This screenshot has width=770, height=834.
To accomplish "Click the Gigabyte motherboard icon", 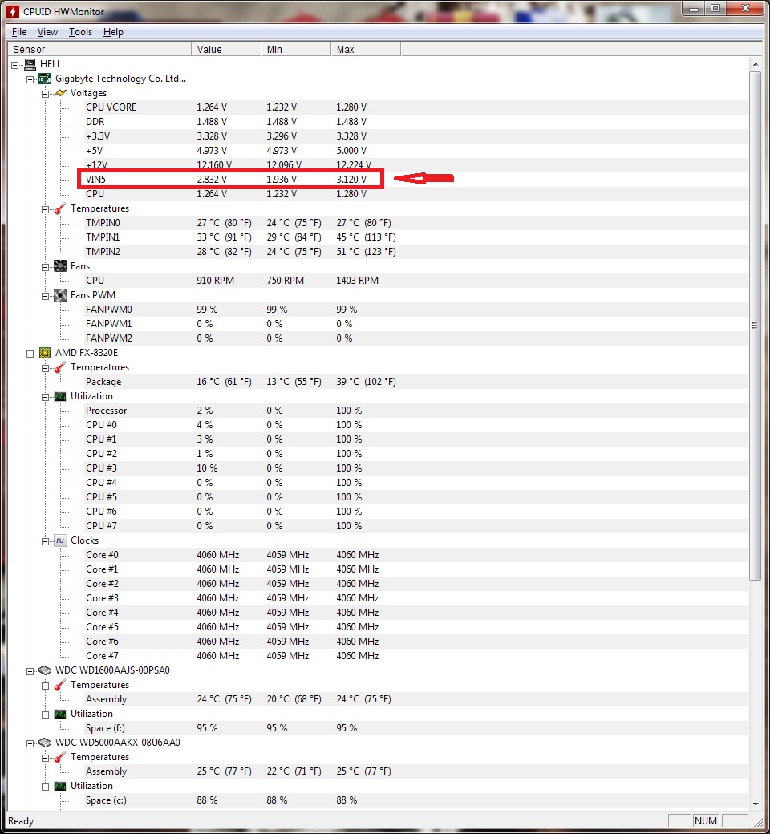I will 45,79.
